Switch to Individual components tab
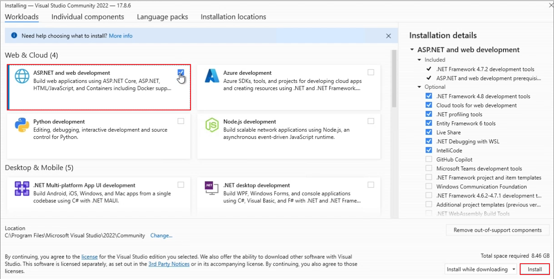The image size is (554, 279). 88,17
